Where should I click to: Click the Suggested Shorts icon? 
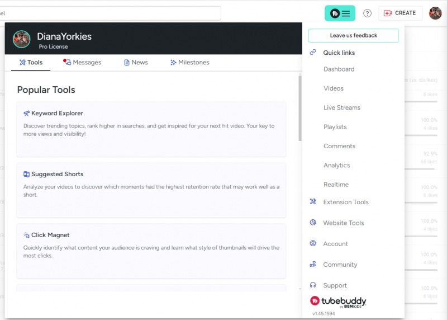[26, 174]
